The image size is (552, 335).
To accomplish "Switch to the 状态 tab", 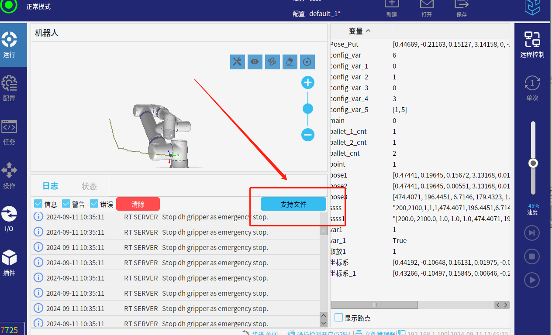I will pyautogui.click(x=89, y=186).
